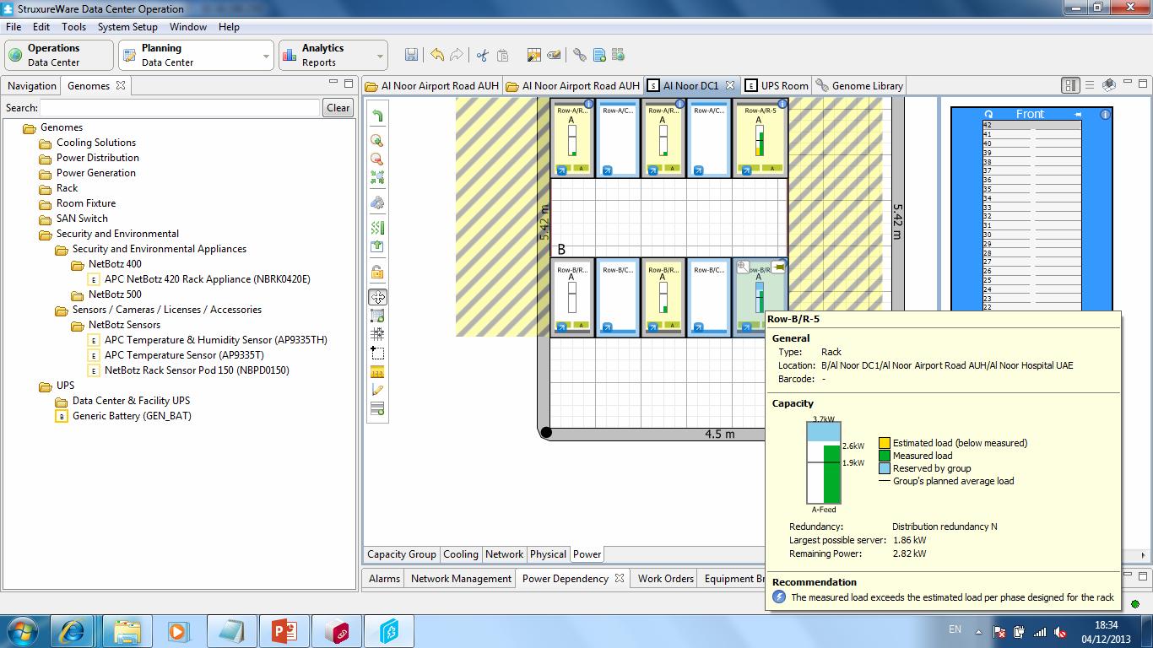Click the Operations Data Center button

point(59,55)
